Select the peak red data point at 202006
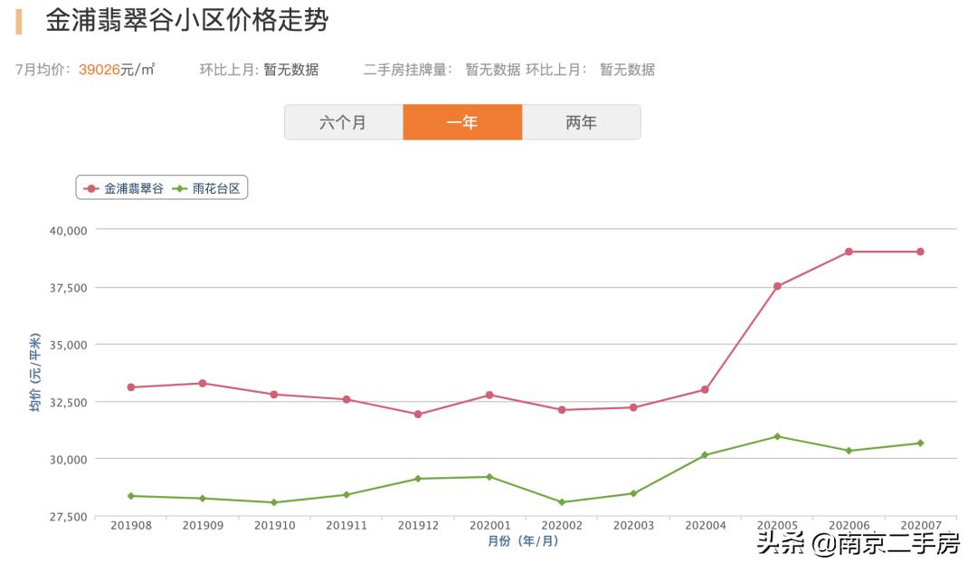The image size is (977, 572). tap(848, 252)
